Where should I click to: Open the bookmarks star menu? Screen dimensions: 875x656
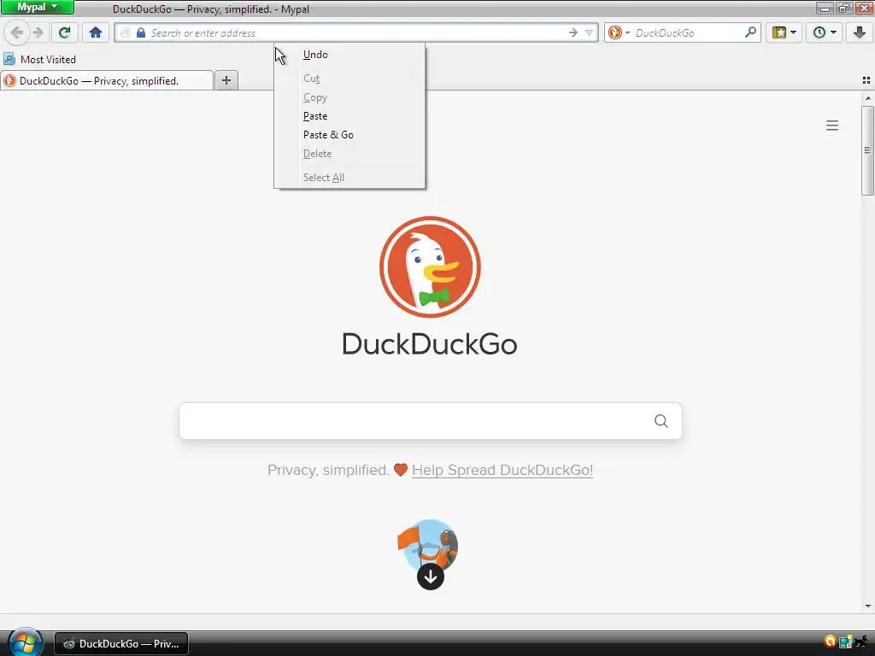click(784, 33)
